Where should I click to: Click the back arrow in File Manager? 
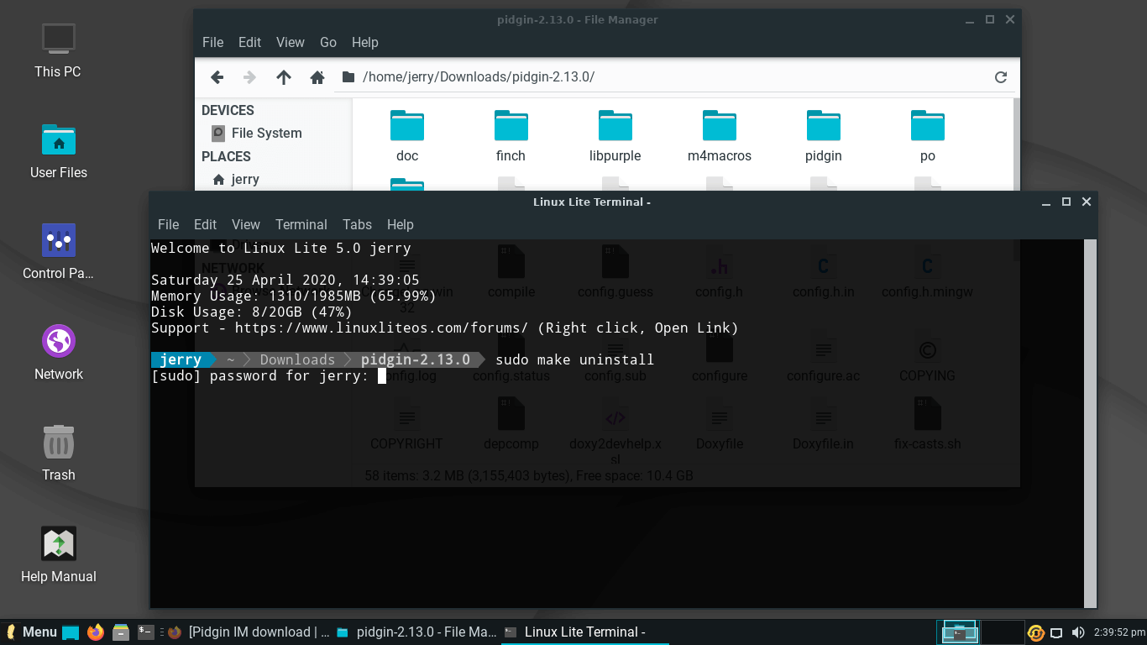[217, 77]
